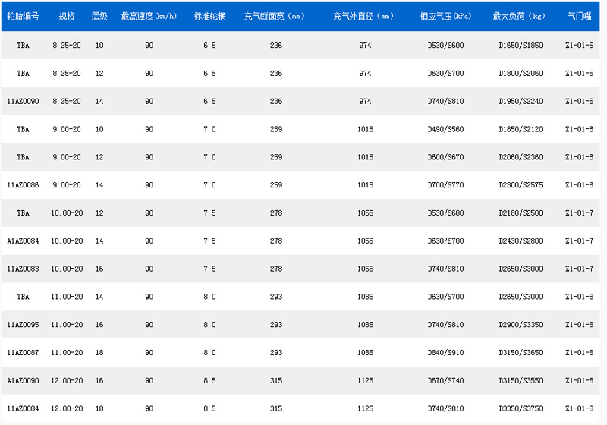The height and width of the screenshot is (425, 607).
Task: Click the 相应气压 (kPa) column header
Action: point(445,16)
